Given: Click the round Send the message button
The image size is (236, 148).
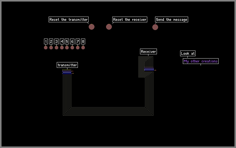Looking at the screenshot, I should point(155,27).
